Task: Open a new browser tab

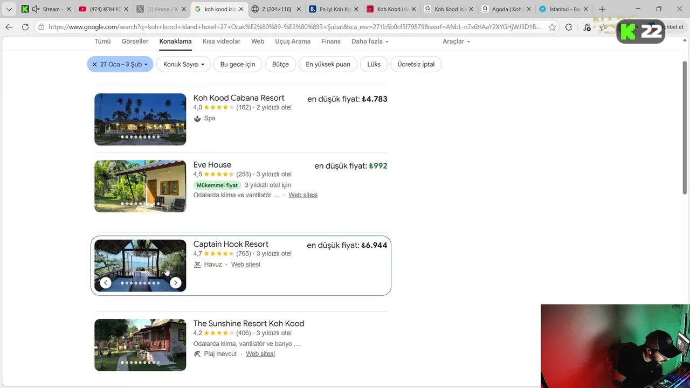Action: point(602,9)
